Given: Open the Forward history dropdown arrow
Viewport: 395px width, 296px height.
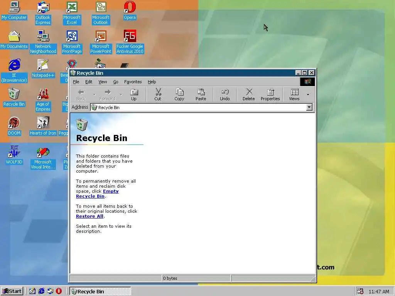Looking at the screenshot, I should click(x=121, y=95).
